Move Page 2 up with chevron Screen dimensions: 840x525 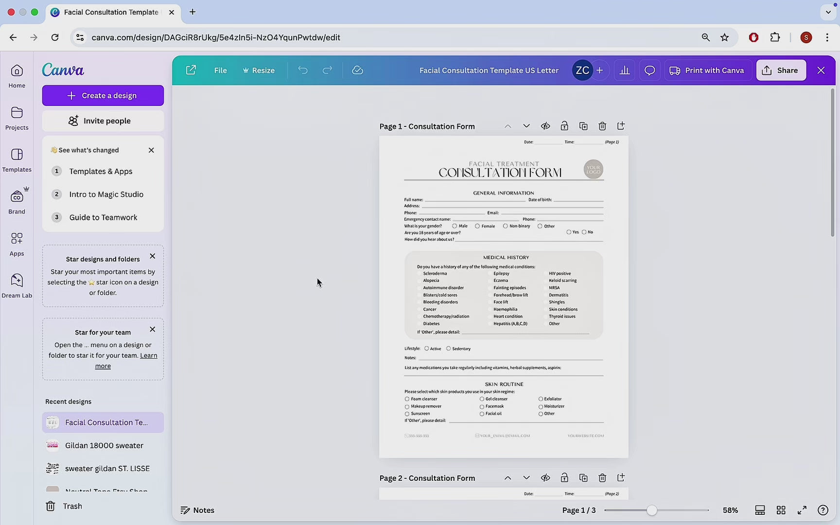click(507, 478)
